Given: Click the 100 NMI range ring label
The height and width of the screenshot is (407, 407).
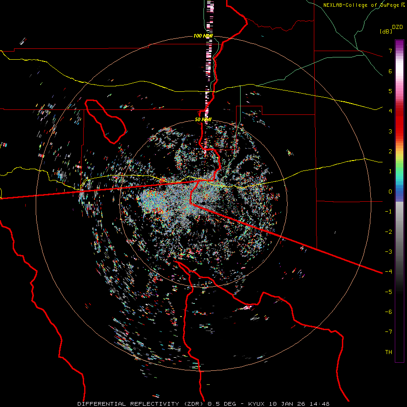Looking at the screenshot, I should tap(203, 36).
